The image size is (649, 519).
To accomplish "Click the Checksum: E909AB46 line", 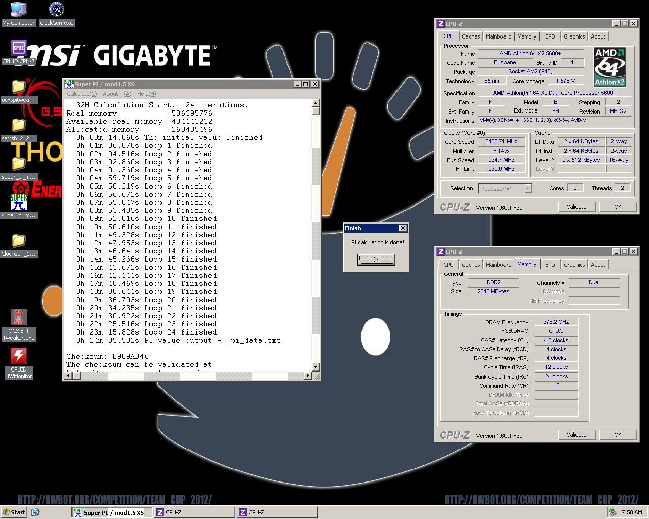I will [x=107, y=357].
